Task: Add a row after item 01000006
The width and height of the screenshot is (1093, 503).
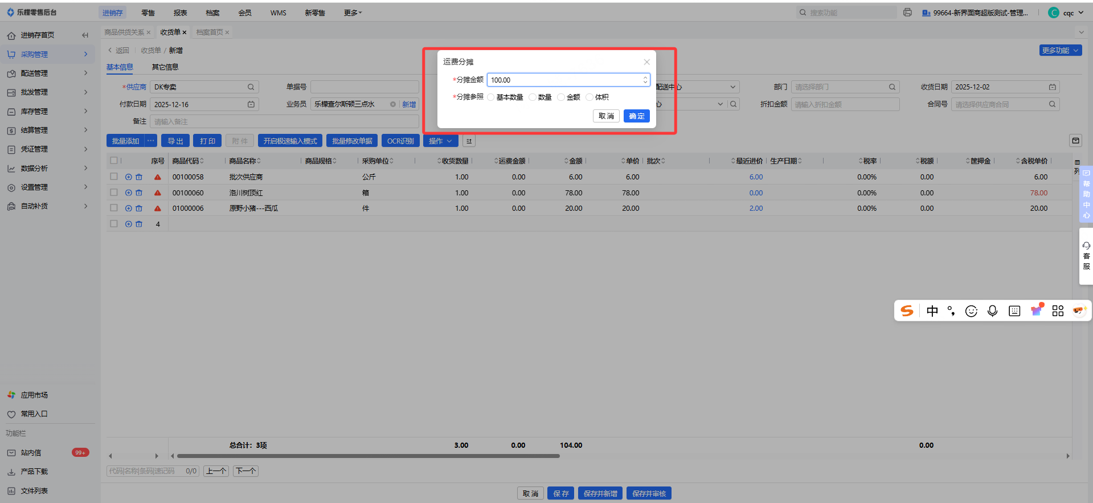Action: point(129,208)
